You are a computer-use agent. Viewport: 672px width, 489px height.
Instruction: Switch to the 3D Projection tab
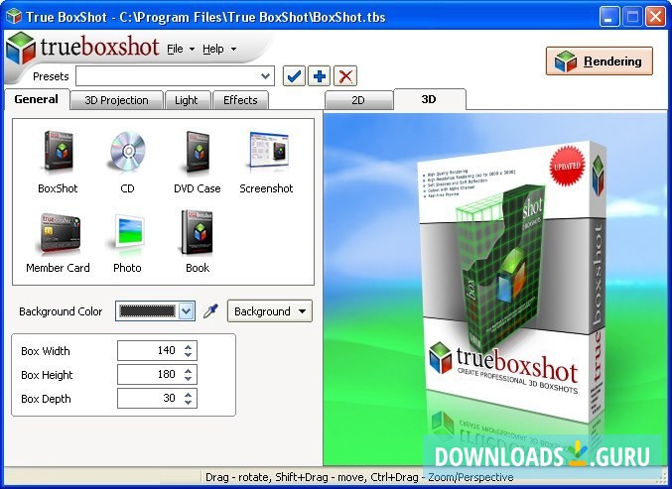[116, 100]
